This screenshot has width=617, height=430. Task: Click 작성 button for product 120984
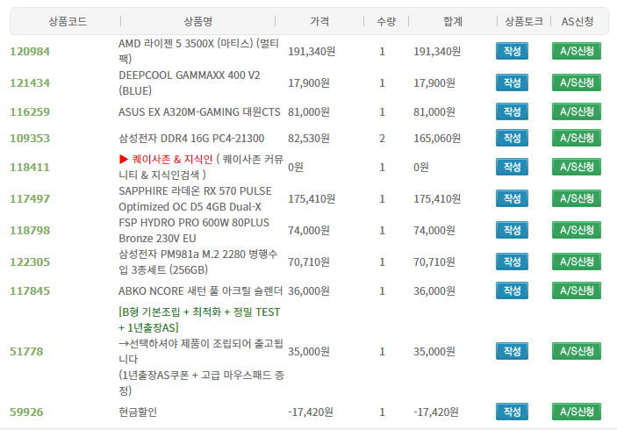pyautogui.click(x=512, y=51)
